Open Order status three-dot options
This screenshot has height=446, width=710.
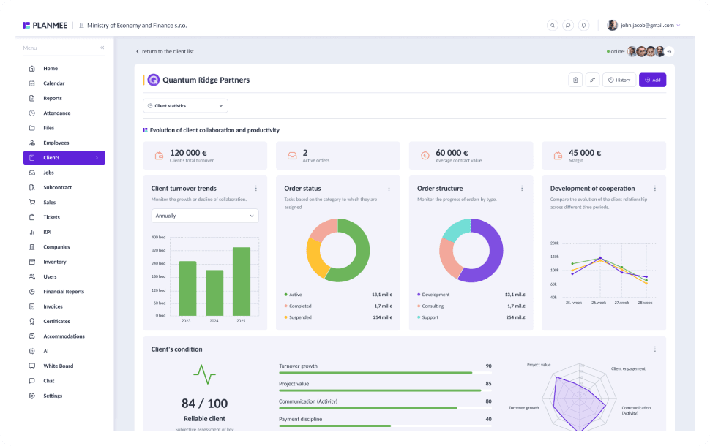(389, 188)
